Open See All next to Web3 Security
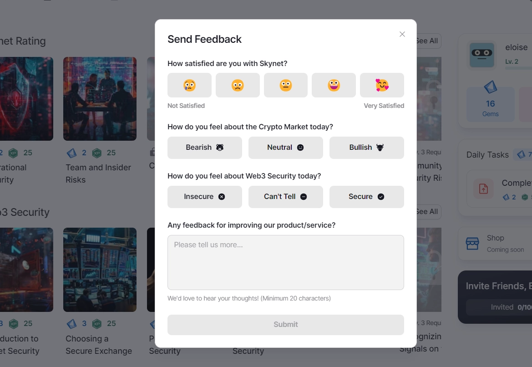Screen dimensions: 532x367 click(426, 211)
